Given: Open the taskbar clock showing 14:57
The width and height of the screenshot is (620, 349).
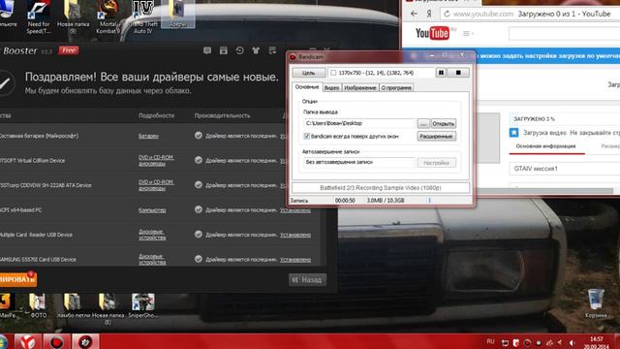Looking at the screenshot, I should tap(597, 342).
